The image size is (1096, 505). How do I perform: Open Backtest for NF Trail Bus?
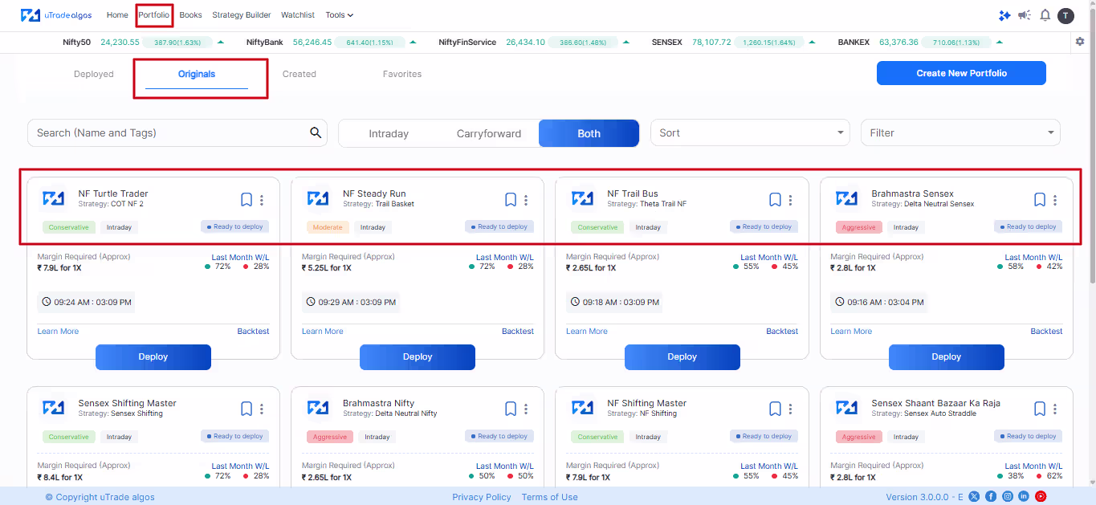click(x=782, y=332)
